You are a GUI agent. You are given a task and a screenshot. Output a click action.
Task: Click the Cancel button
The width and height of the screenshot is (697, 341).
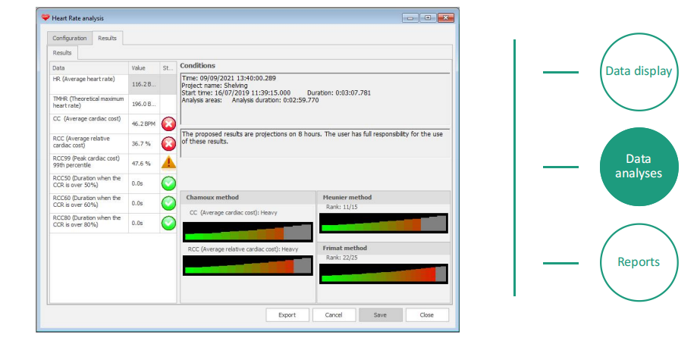(334, 314)
